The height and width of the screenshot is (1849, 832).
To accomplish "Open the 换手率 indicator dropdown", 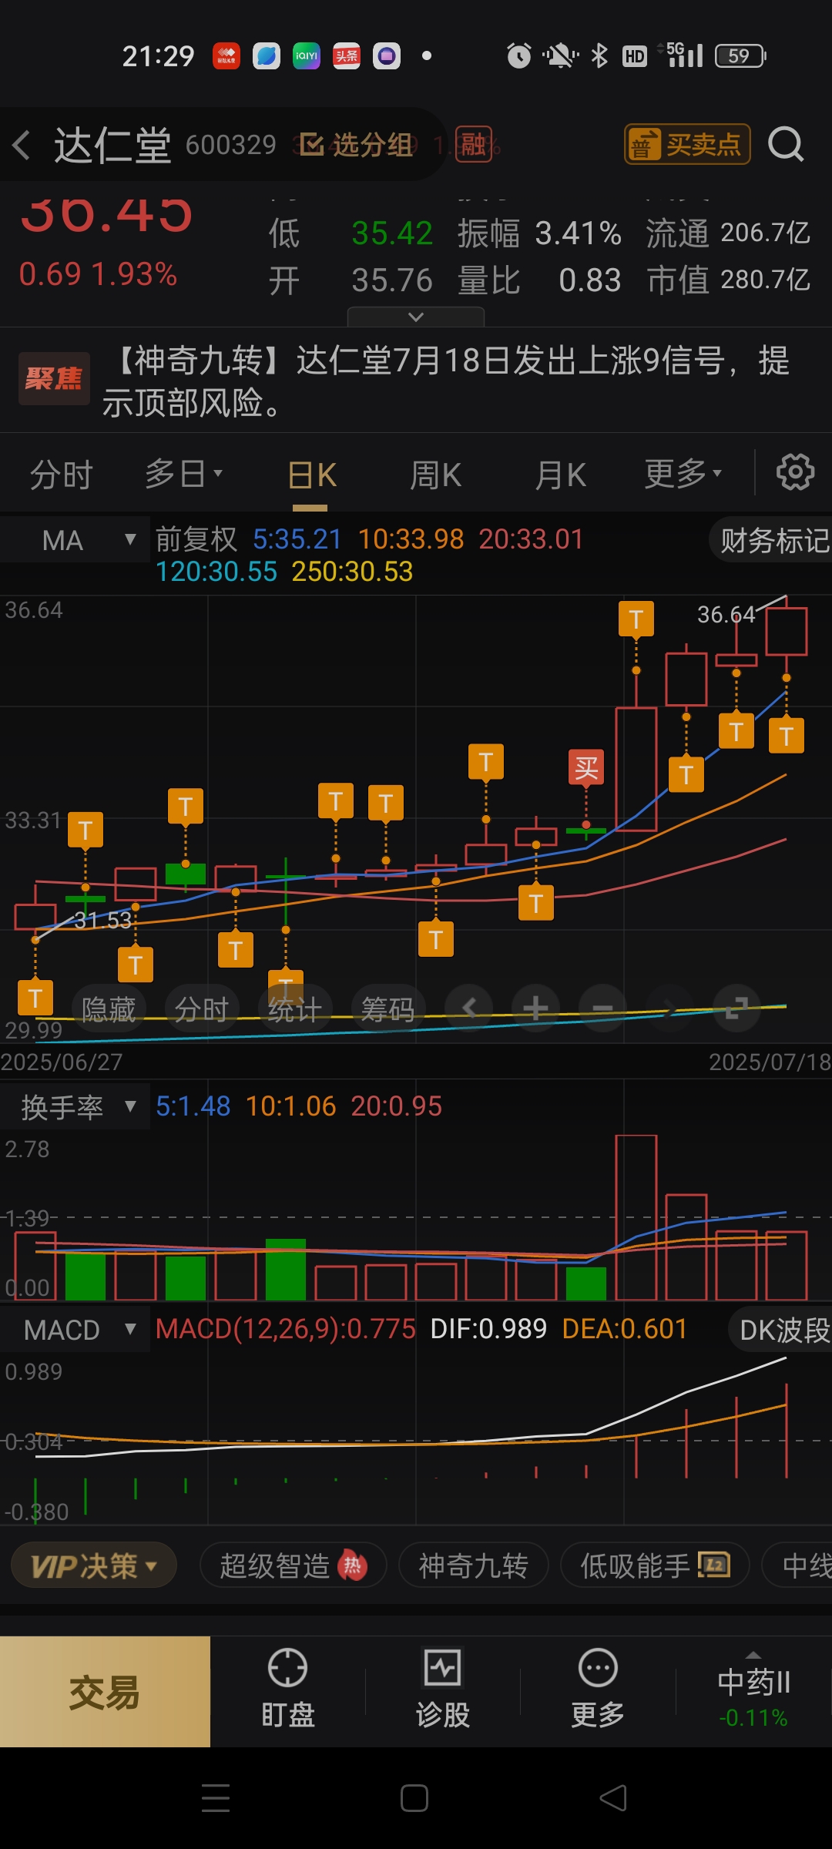I will pos(75,1107).
